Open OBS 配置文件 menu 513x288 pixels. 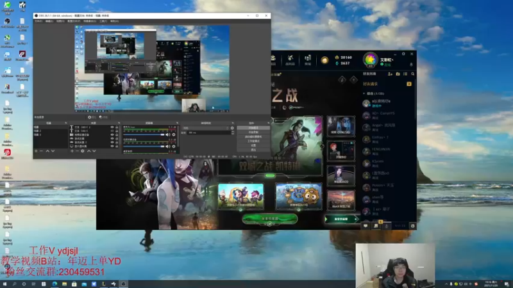coord(74,21)
